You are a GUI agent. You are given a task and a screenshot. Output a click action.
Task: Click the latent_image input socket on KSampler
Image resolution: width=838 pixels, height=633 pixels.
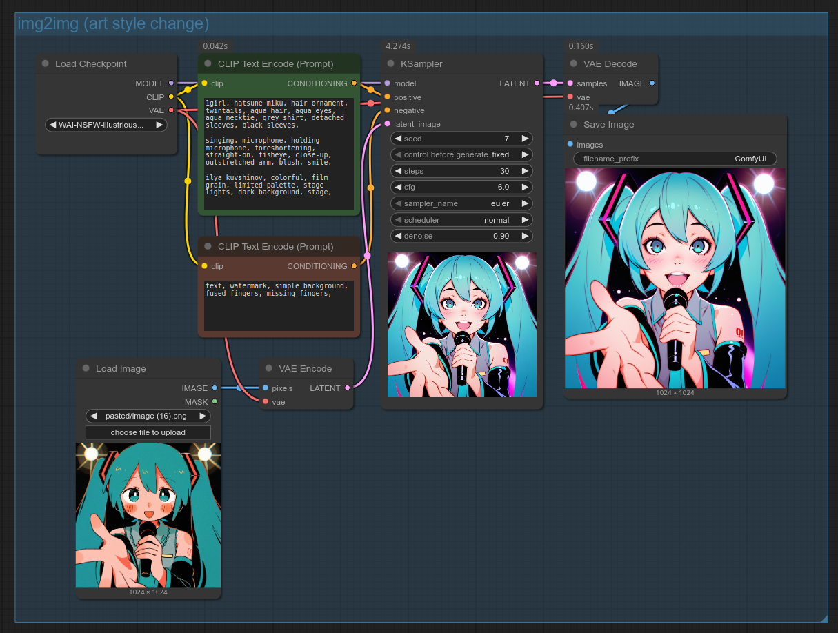(388, 124)
